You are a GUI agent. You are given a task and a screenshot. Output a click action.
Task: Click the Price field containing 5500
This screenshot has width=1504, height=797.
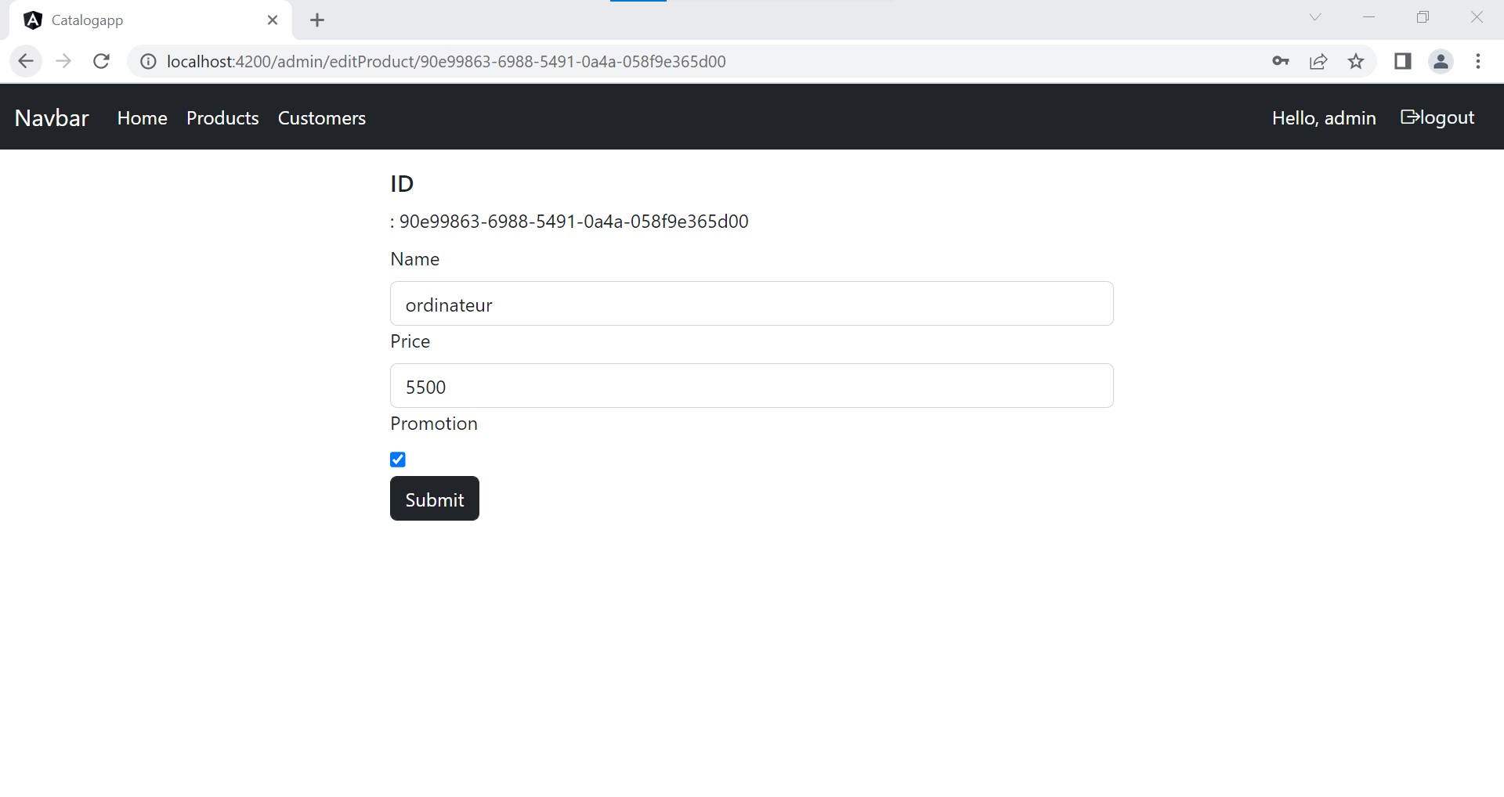click(752, 386)
